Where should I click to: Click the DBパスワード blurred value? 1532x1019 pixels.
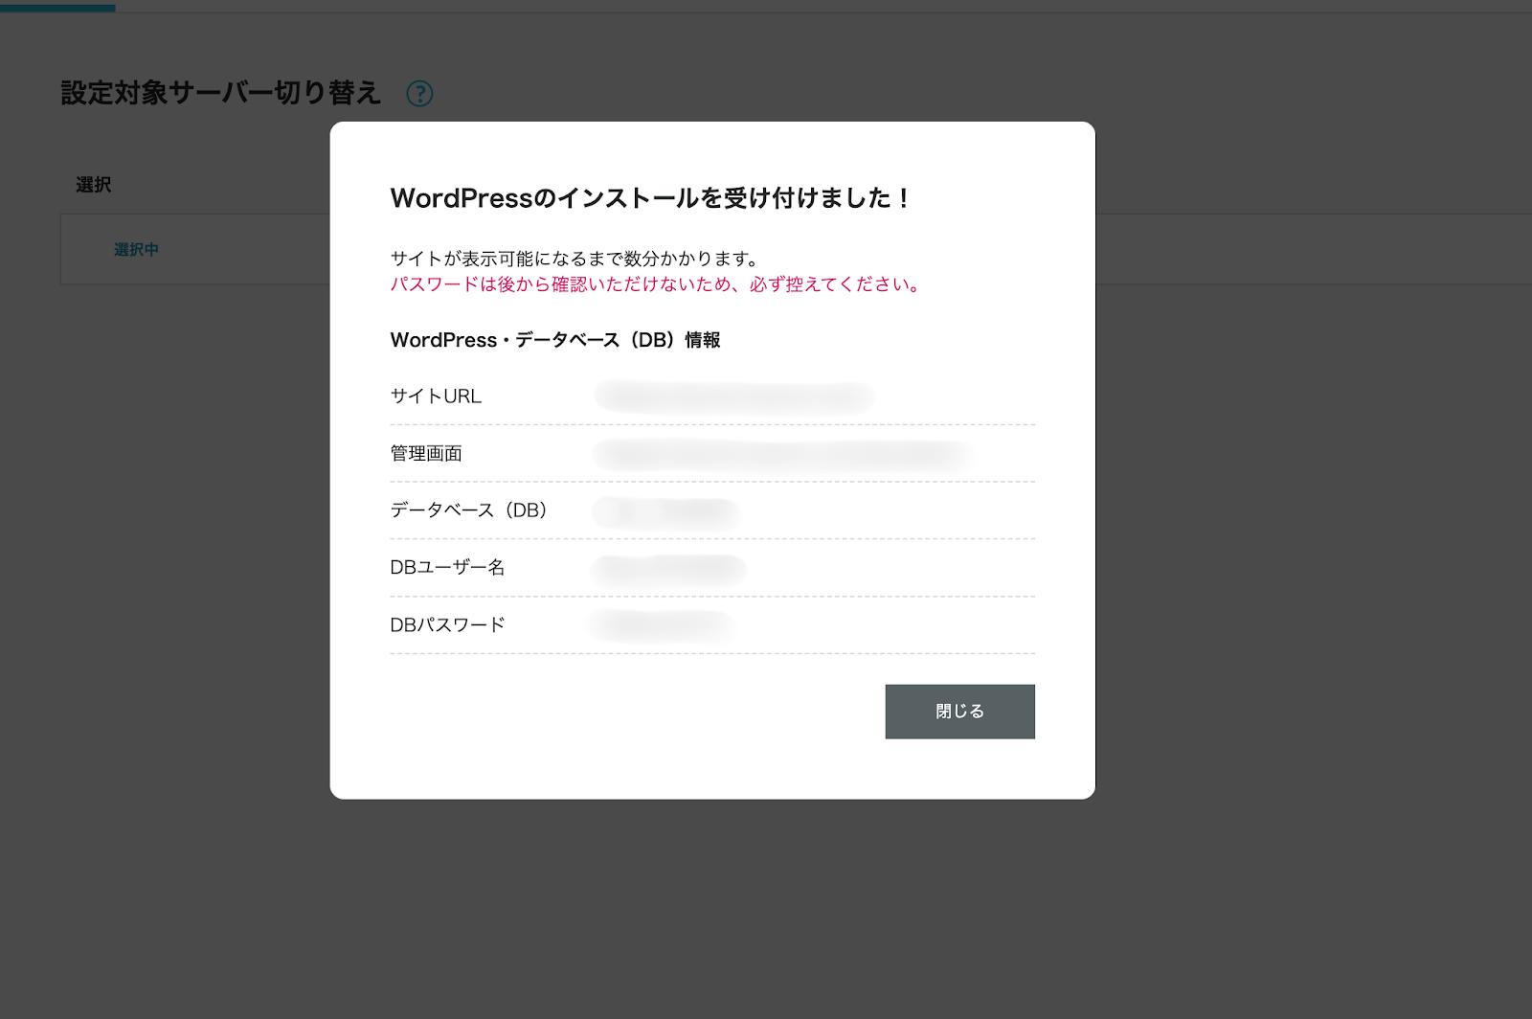(x=663, y=625)
